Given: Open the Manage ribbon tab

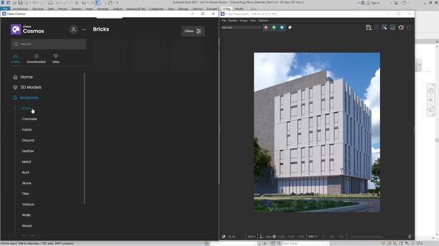Looking at the screenshot, I should 183,9.
